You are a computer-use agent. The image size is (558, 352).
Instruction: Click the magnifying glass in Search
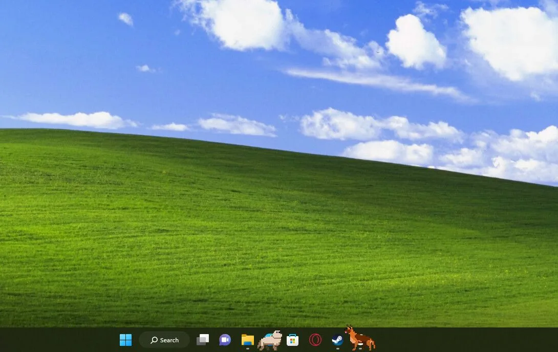[154, 340]
